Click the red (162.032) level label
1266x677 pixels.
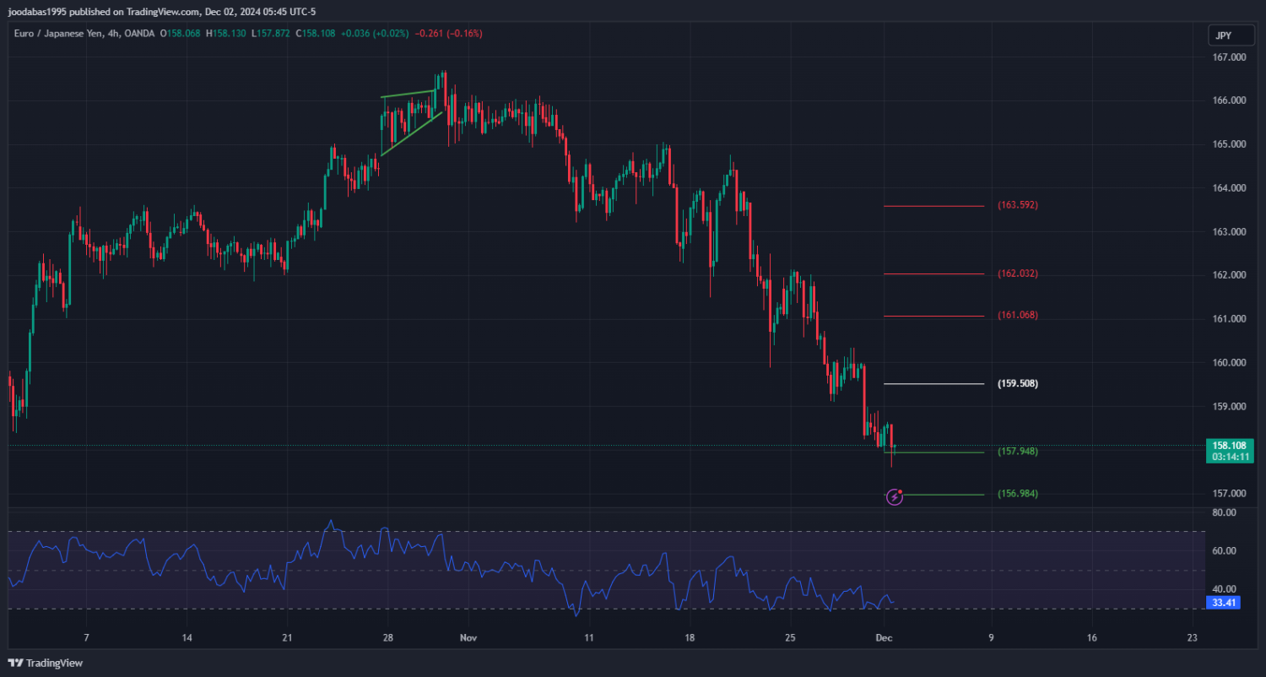[1018, 274]
